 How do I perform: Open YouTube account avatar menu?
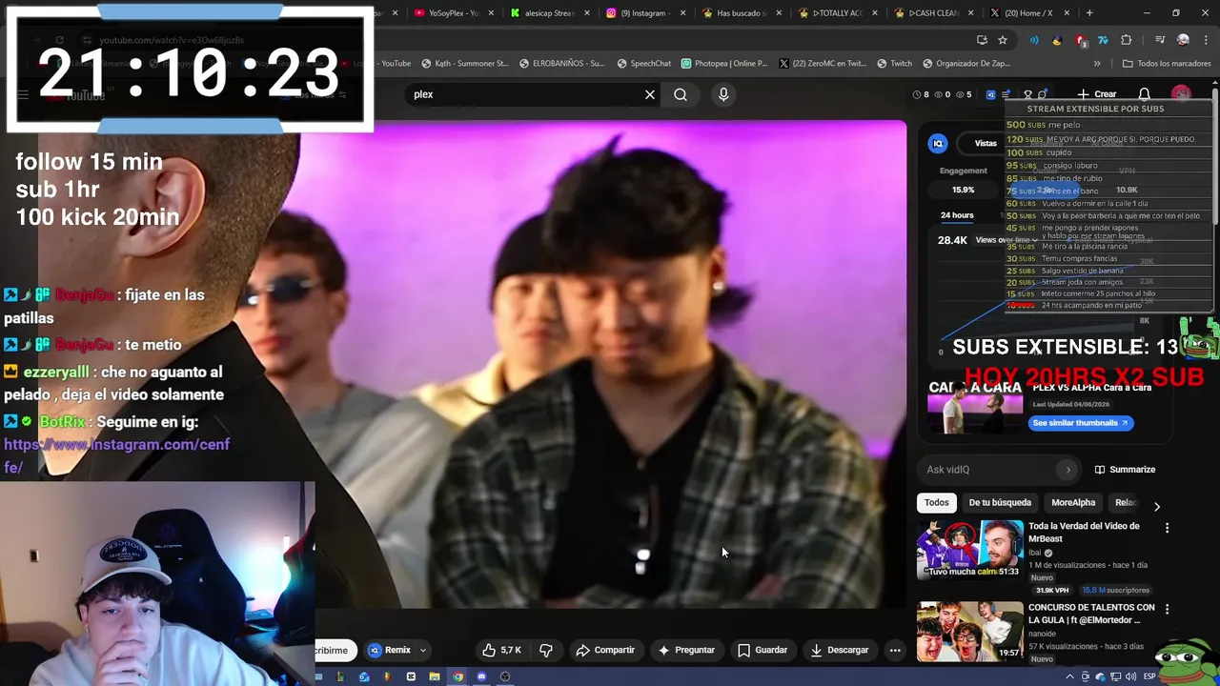tap(1182, 94)
